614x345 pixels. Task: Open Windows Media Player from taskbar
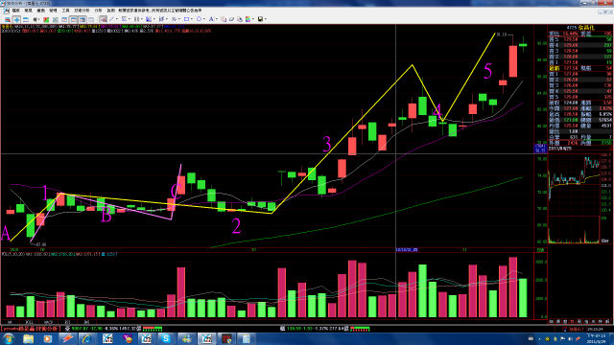tap(47, 338)
